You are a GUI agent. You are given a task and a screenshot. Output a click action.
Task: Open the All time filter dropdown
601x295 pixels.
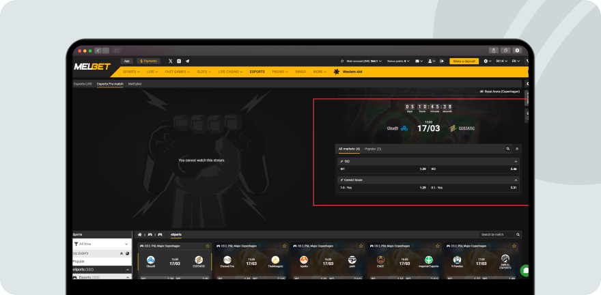[x=102, y=244]
